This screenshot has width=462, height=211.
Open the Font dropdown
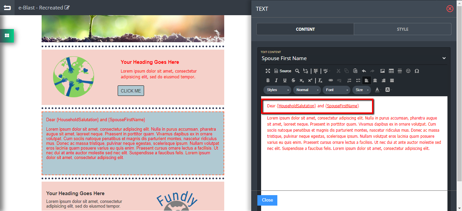(337, 90)
